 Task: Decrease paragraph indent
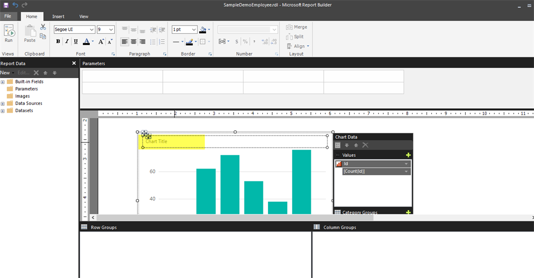153,30
